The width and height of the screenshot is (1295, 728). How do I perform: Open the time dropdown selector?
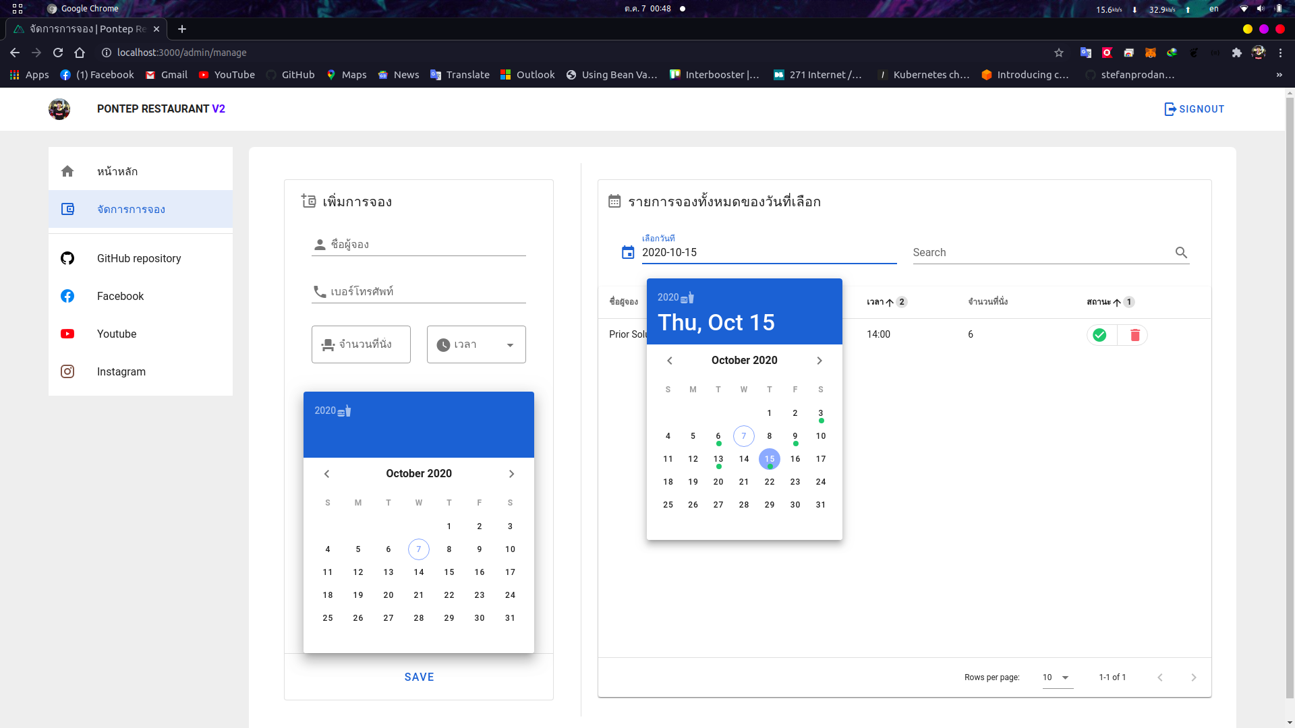pos(476,344)
